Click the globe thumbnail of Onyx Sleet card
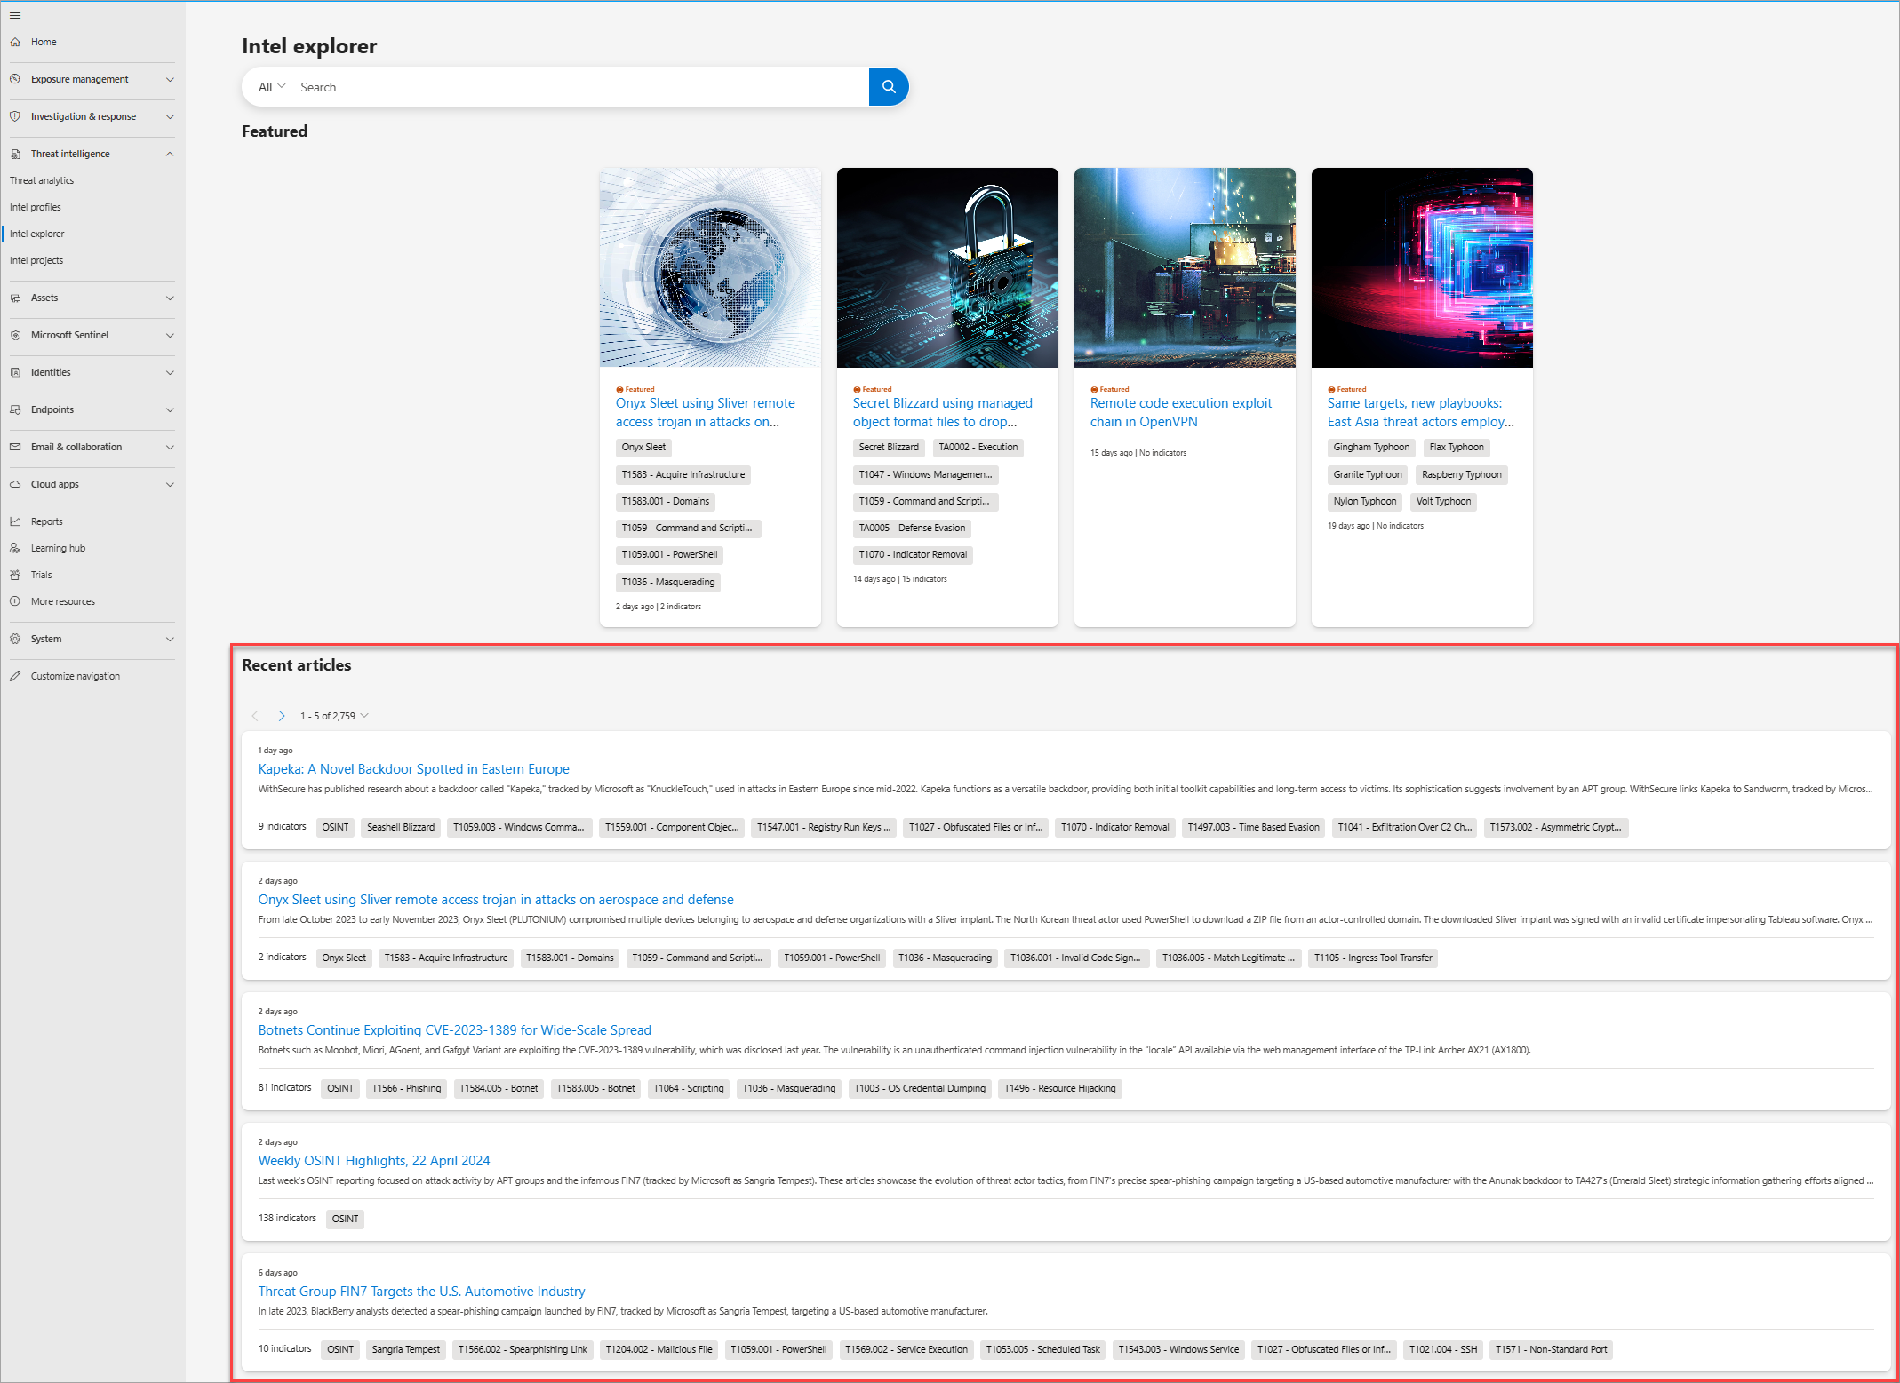This screenshot has height=1383, width=1900. (710, 267)
